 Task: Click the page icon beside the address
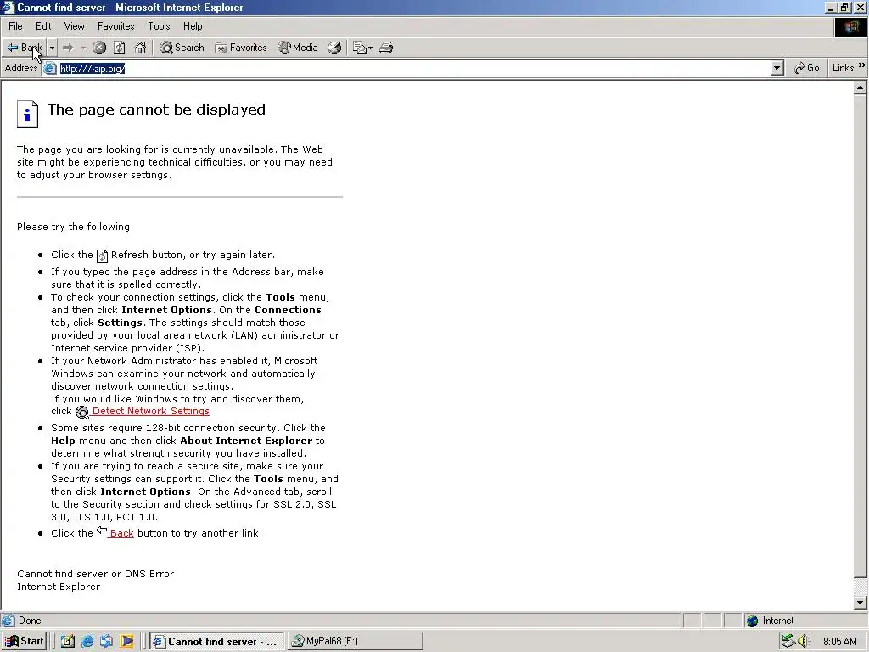[x=50, y=68]
